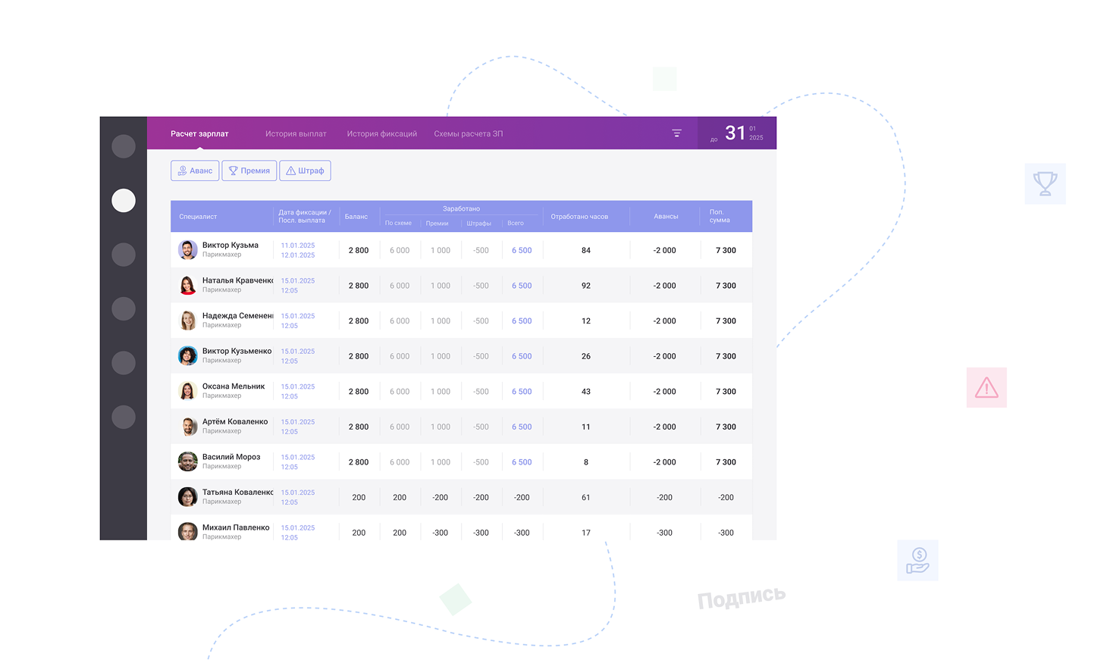Viewport: 1107px width, 660px height.
Task: Click the trophy icon on the right side
Action: [x=1045, y=183]
